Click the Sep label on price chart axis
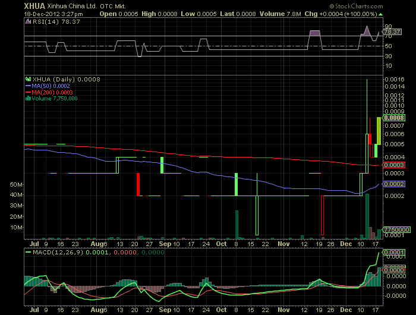The width and height of the screenshot is (416, 315). pos(165,244)
